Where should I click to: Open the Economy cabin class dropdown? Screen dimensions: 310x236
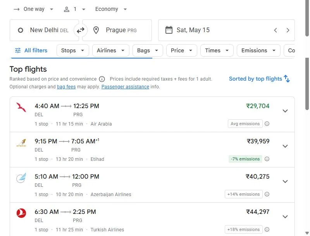pos(111,9)
